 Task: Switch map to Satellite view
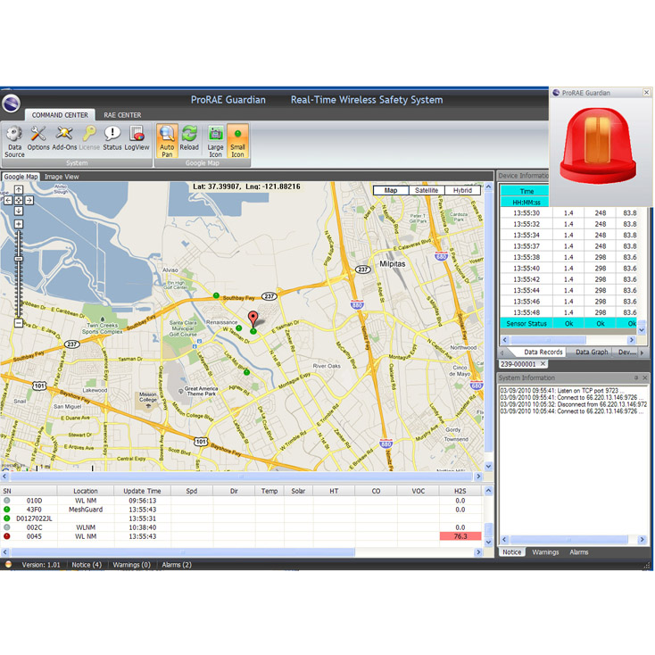pos(427,190)
